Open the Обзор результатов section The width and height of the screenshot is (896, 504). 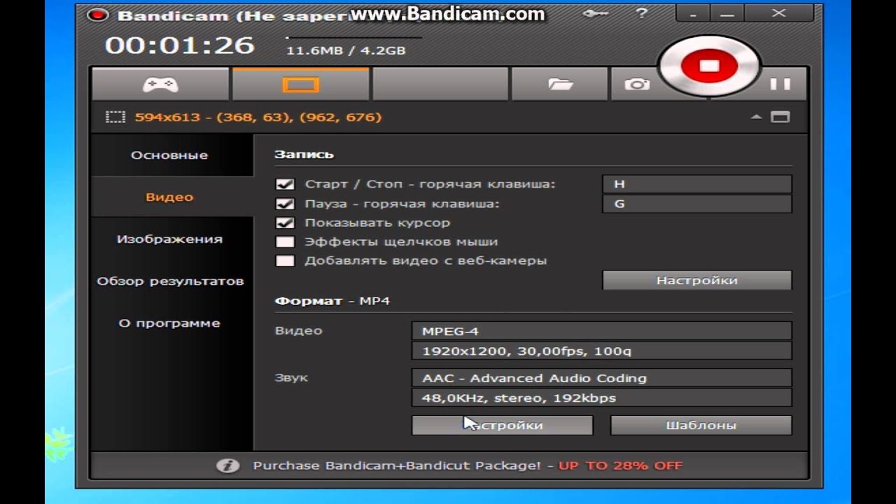tap(170, 281)
